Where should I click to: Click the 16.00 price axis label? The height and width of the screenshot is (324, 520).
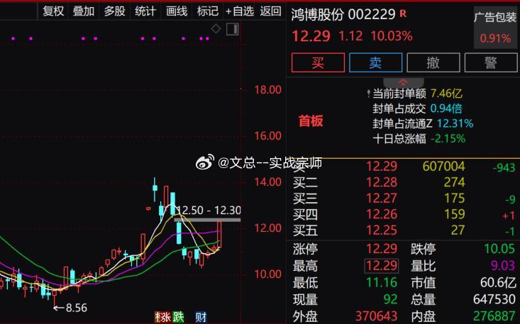(x=268, y=135)
